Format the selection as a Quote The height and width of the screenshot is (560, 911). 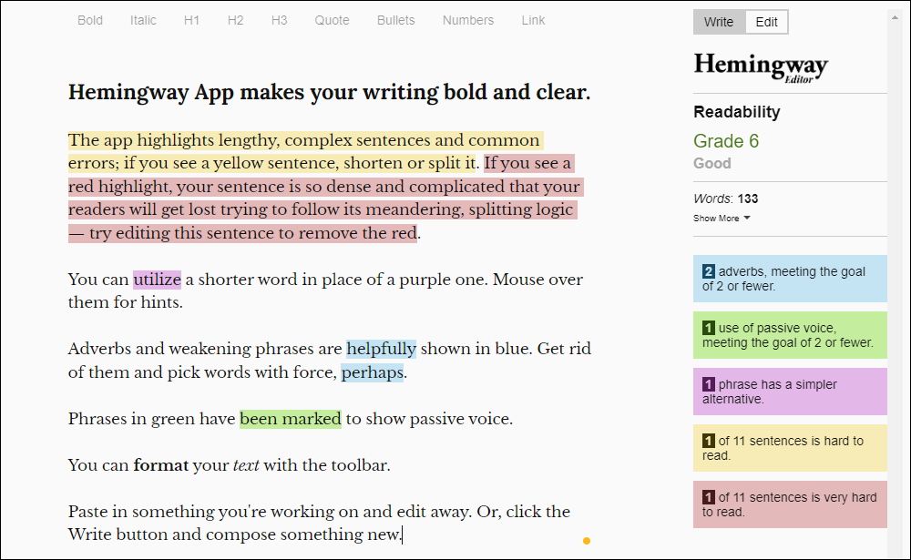(x=332, y=20)
